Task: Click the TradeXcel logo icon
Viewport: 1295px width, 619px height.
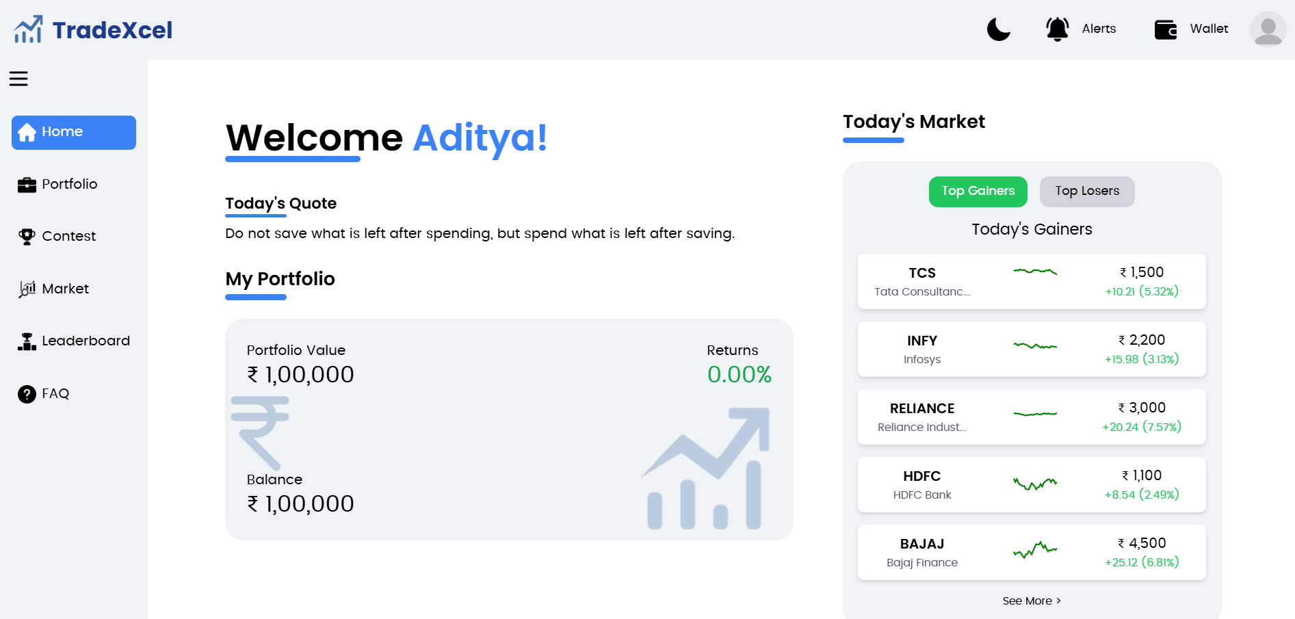Action: [x=28, y=29]
